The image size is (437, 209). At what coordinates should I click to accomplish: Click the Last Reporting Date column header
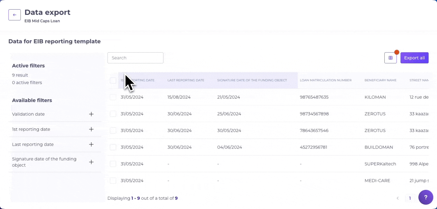186,80
